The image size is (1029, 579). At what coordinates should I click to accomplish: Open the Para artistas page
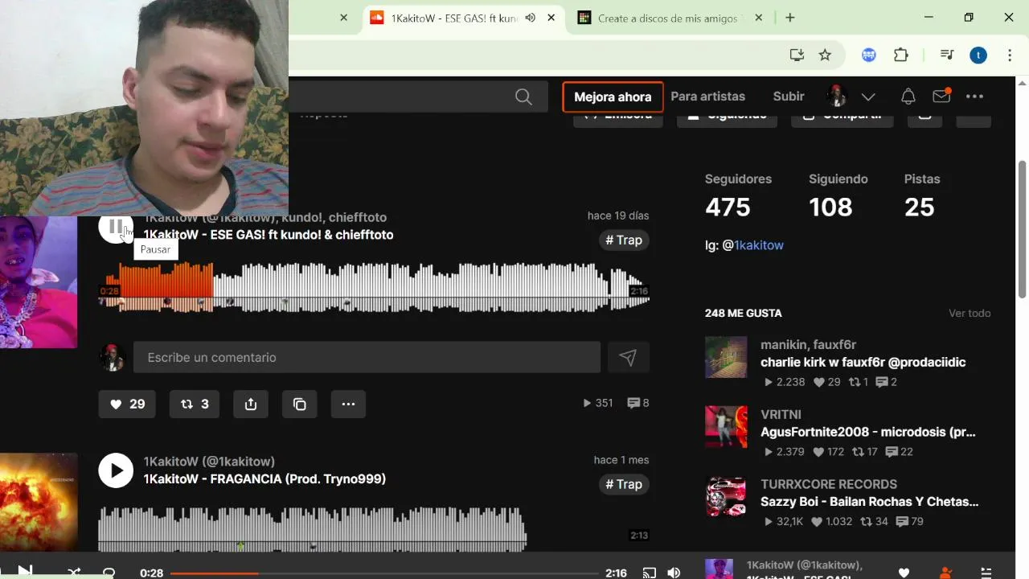point(707,96)
